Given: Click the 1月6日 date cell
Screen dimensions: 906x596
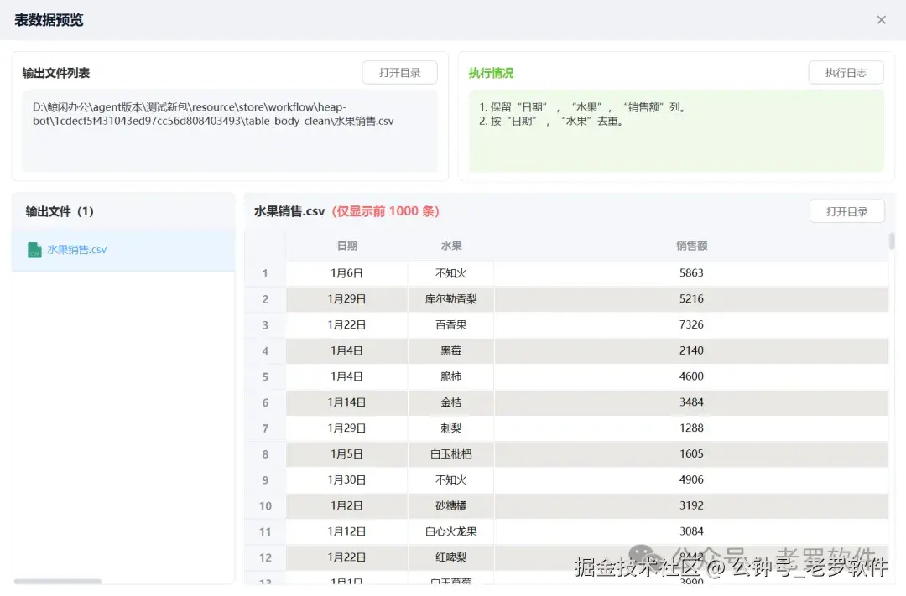Looking at the screenshot, I should coord(346,273).
